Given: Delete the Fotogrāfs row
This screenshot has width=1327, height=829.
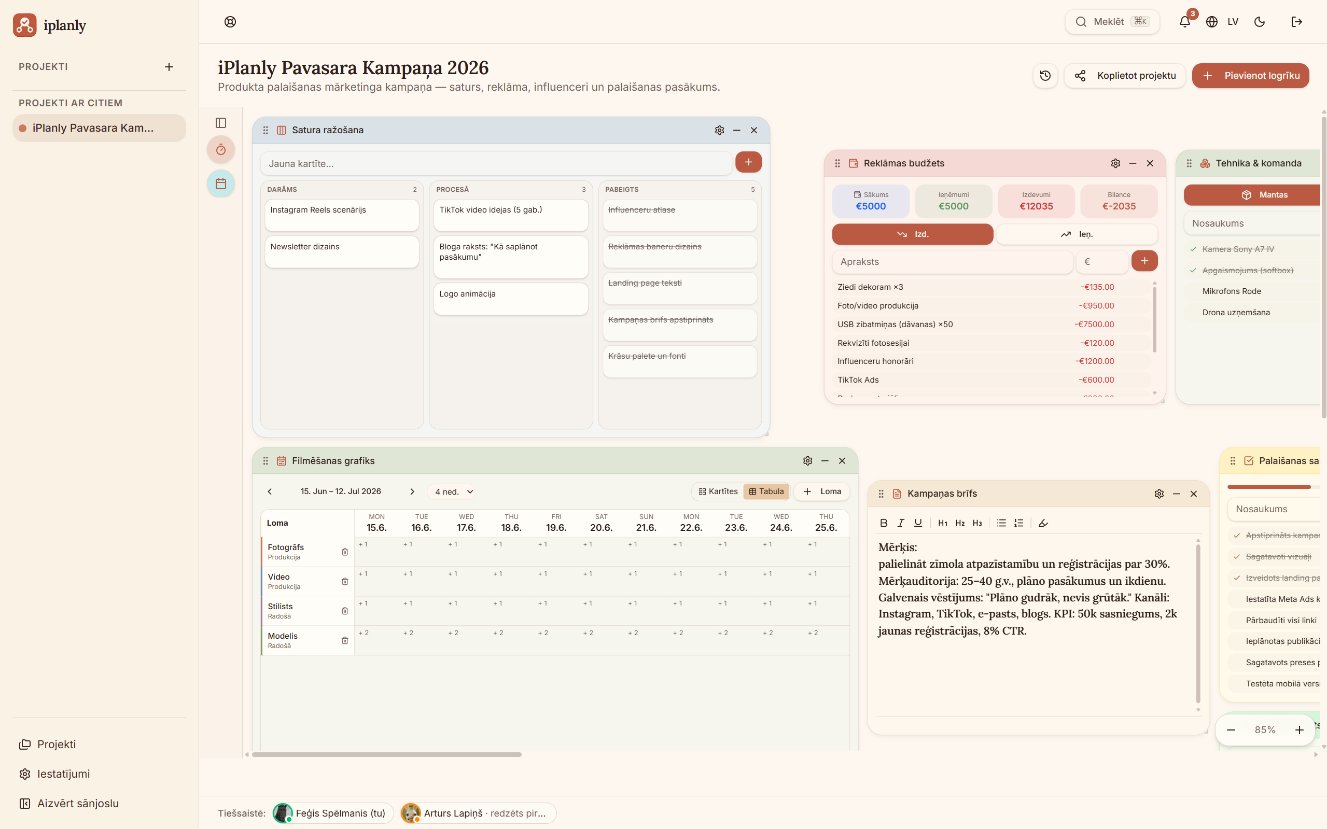Looking at the screenshot, I should click(345, 552).
